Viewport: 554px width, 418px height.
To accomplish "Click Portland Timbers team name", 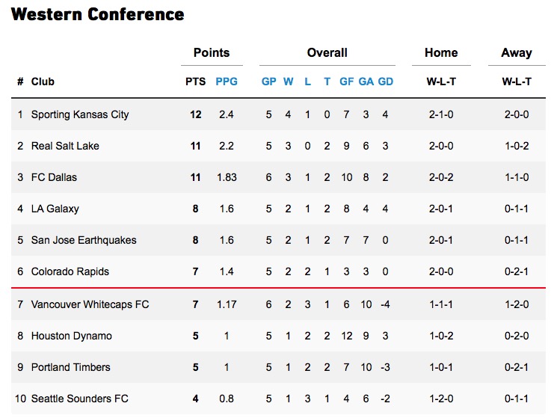I will pos(70,367).
